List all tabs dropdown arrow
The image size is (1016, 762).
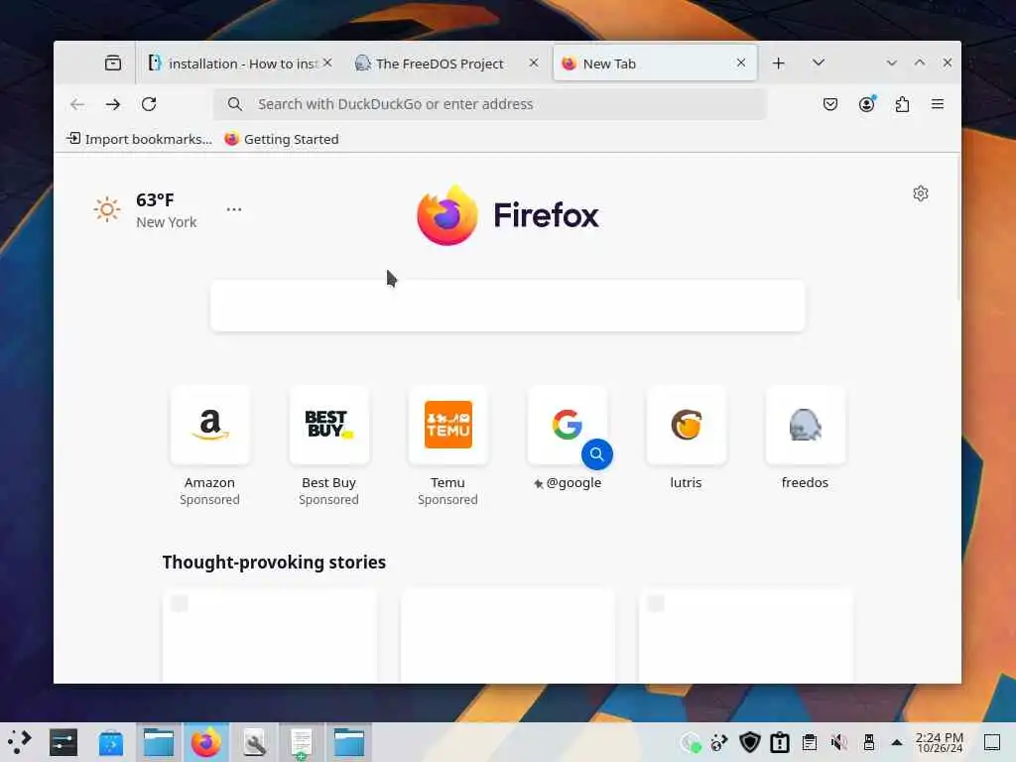click(x=819, y=63)
